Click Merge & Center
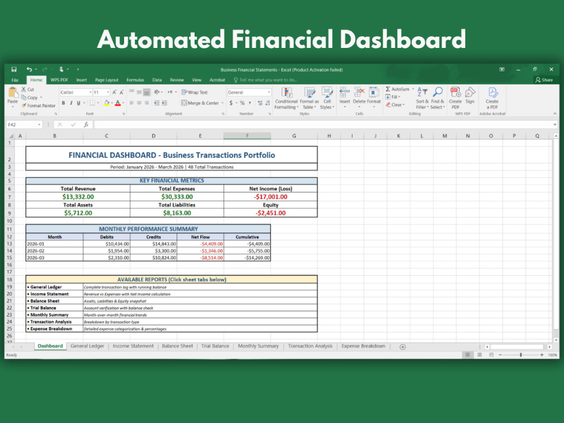The image size is (564, 423). click(x=201, y=103)
